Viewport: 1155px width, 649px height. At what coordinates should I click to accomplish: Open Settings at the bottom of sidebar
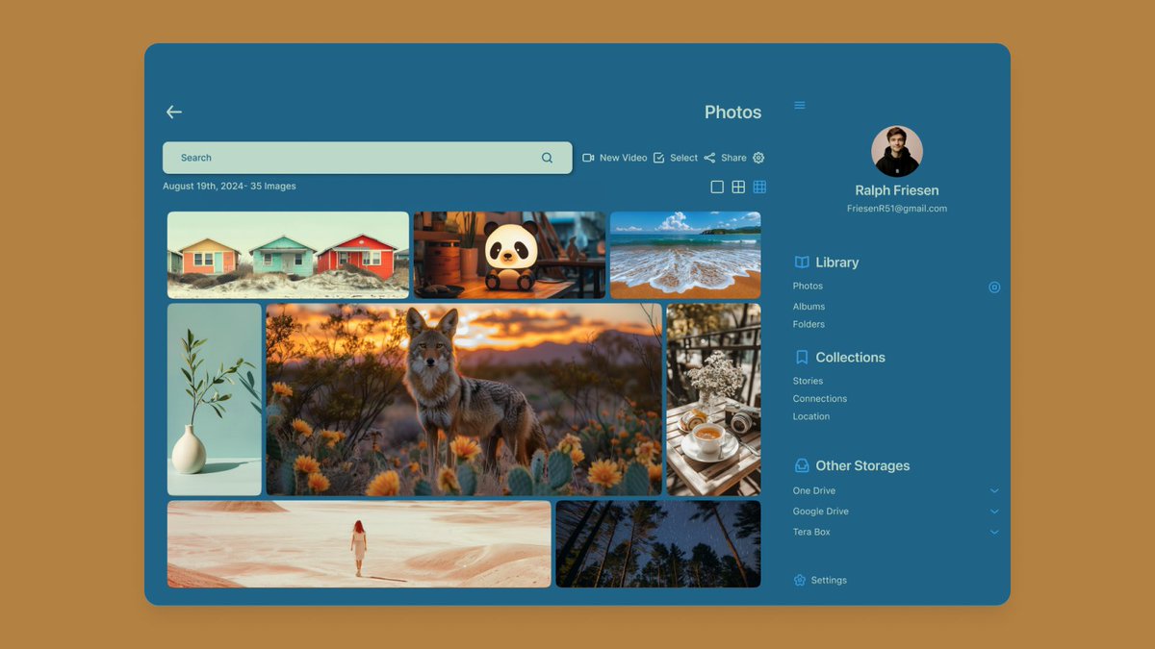click(x=819, y=580)
